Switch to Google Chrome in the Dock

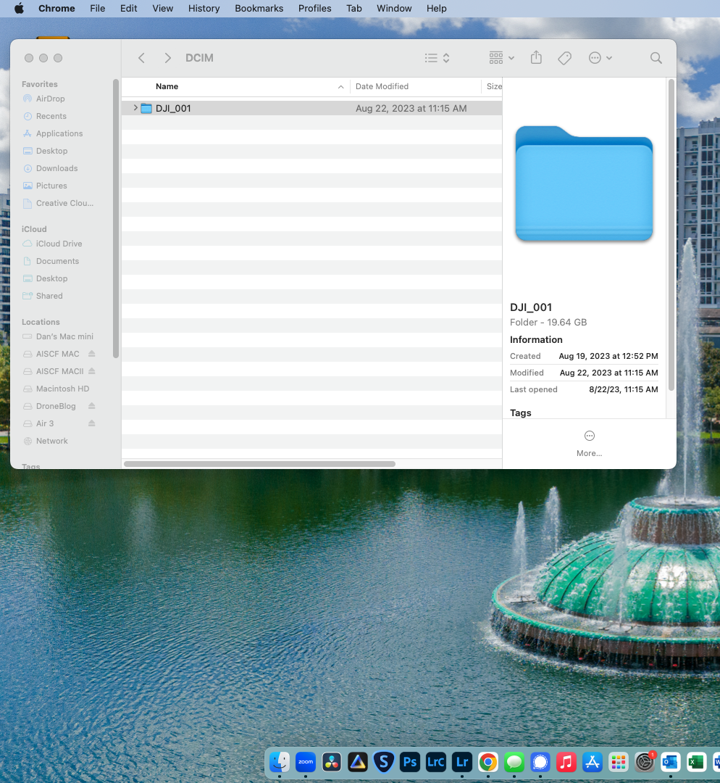click(488, 762)
